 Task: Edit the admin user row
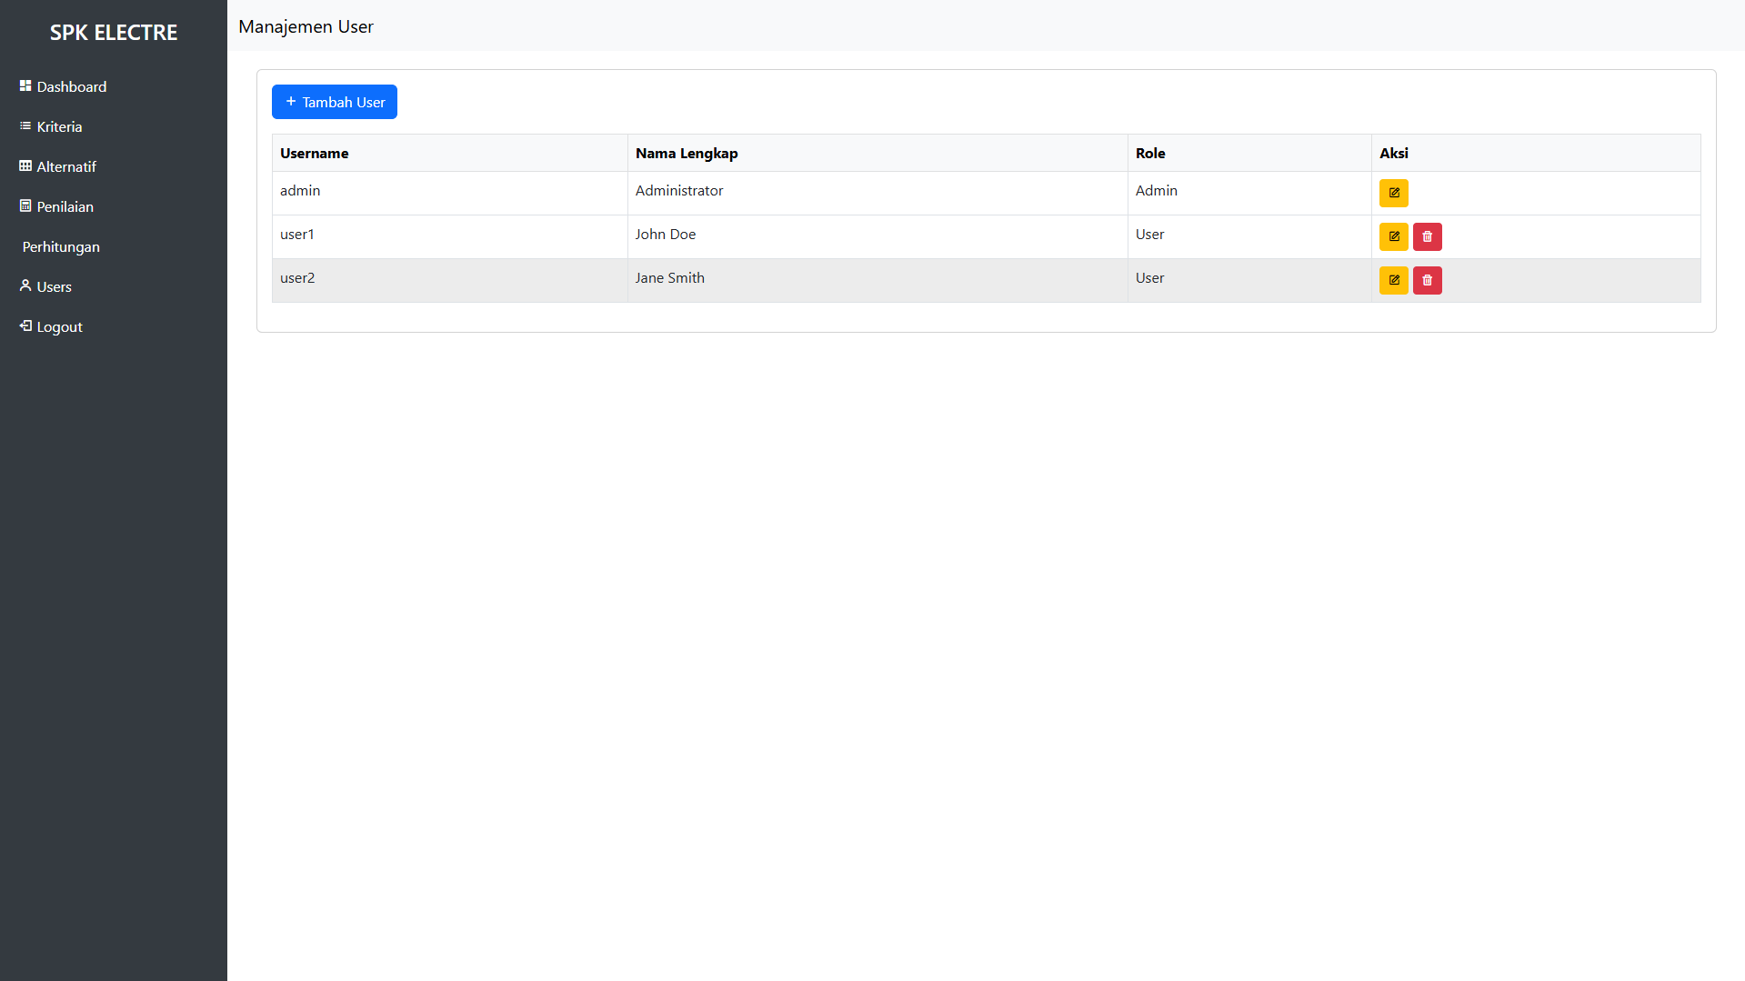(1393, 193)
